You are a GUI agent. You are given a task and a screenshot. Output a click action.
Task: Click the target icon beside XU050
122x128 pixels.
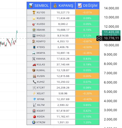click(34, 24)
